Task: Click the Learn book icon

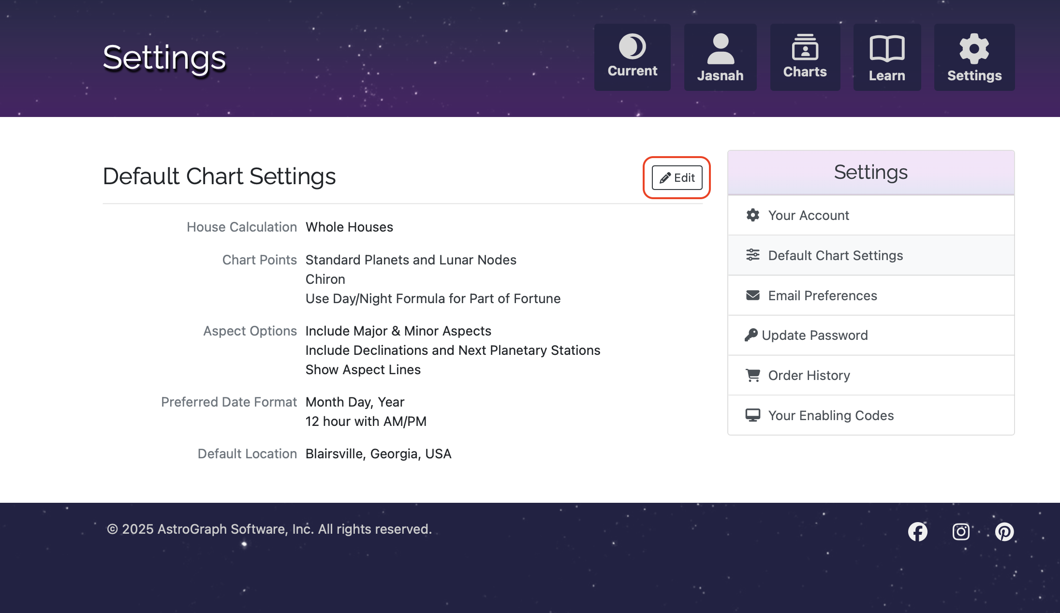Action: [886, 48]
